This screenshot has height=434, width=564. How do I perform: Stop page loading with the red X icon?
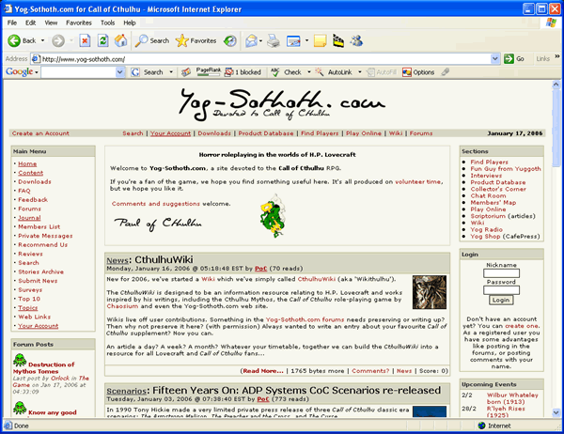tap(85, 40)
